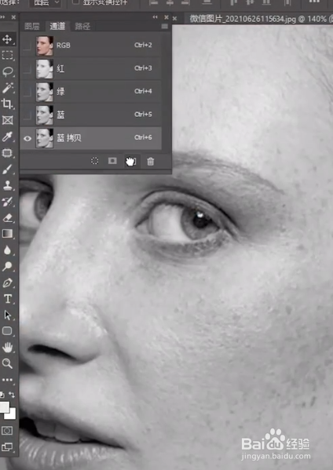Viewport: 333px width, 470px height.
Task: Reset default foreground and background colors
Action: click(x=2, y=394)
